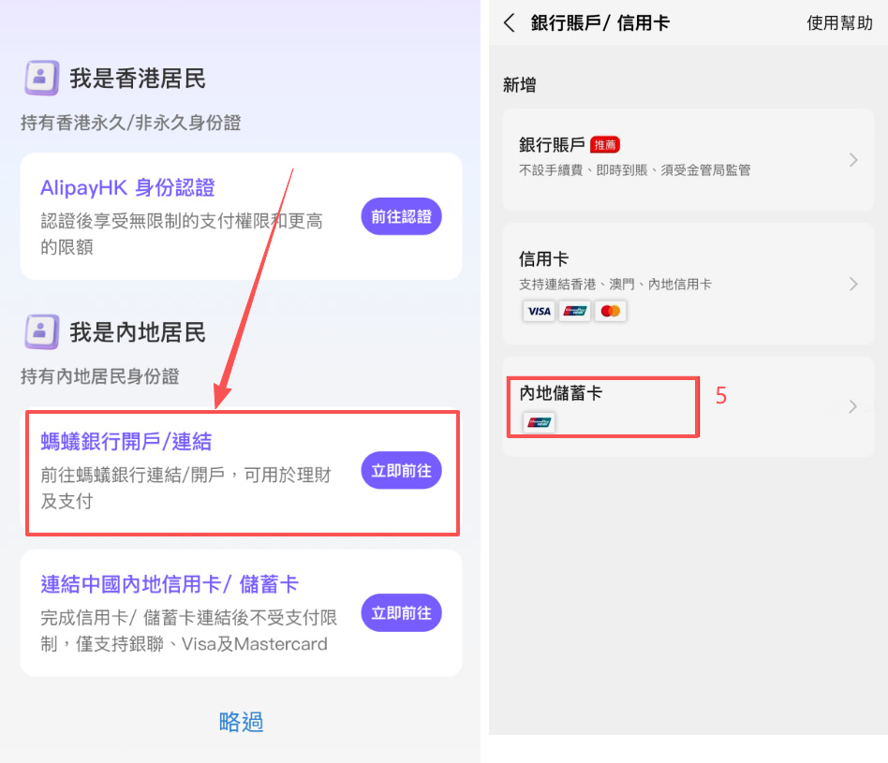Tap 立即前往 for 螞蟻銀行開戶/連結
The height and width of the screenshot is (763, 888).
401,470
